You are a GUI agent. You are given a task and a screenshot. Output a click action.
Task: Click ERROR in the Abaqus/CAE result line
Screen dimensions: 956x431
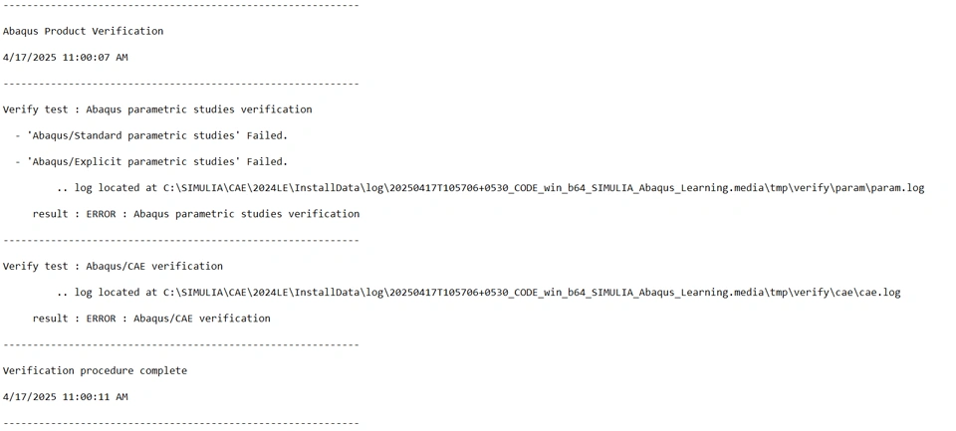(x=101, y=319)
